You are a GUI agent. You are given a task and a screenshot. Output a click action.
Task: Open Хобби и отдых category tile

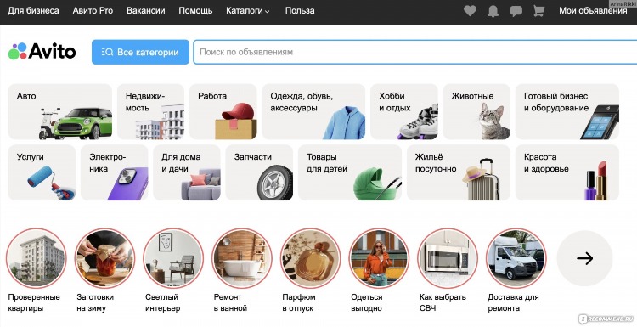tap(404, 112)
